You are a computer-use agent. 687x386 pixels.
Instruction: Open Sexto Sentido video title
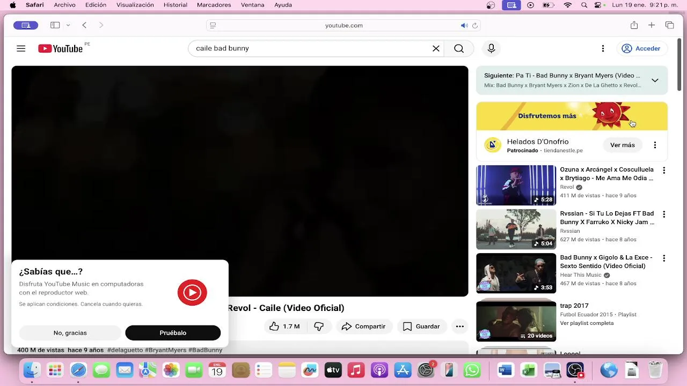606,262
